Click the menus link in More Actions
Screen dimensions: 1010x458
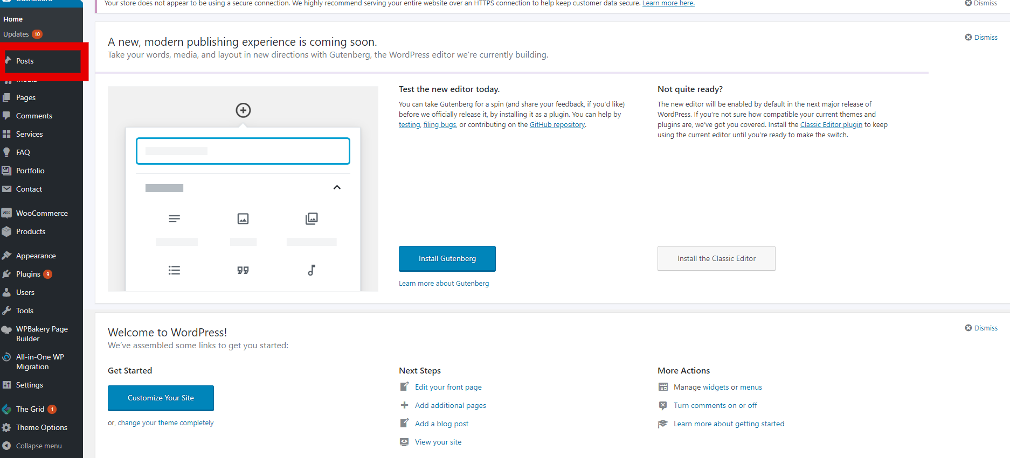click(751, 387)
